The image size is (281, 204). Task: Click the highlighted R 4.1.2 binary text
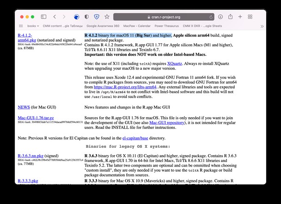click(x=128, y=35)
